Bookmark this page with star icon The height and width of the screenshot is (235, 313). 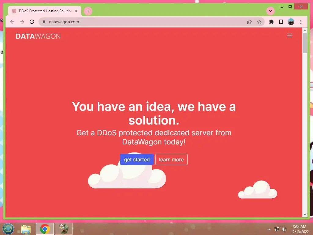pyautogui.click(x=259, y=22)
